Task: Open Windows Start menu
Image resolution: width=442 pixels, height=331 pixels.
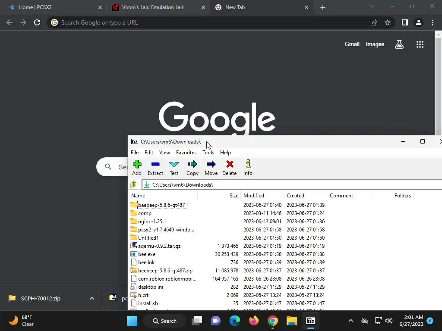Action: pyautogui.click(x=132, y=321)
